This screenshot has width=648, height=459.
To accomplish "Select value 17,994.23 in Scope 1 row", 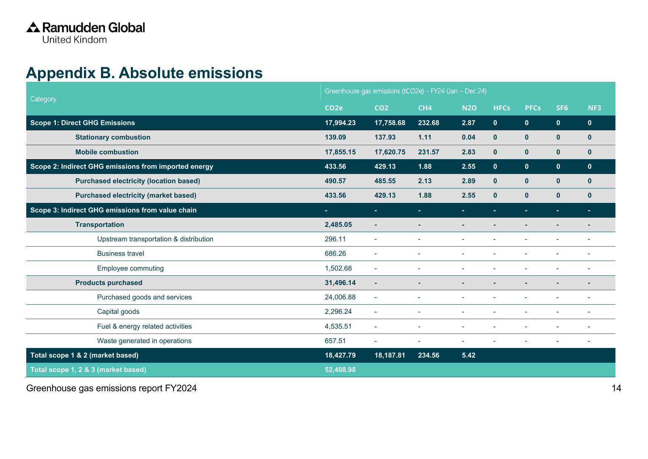I will coord(340,123).
